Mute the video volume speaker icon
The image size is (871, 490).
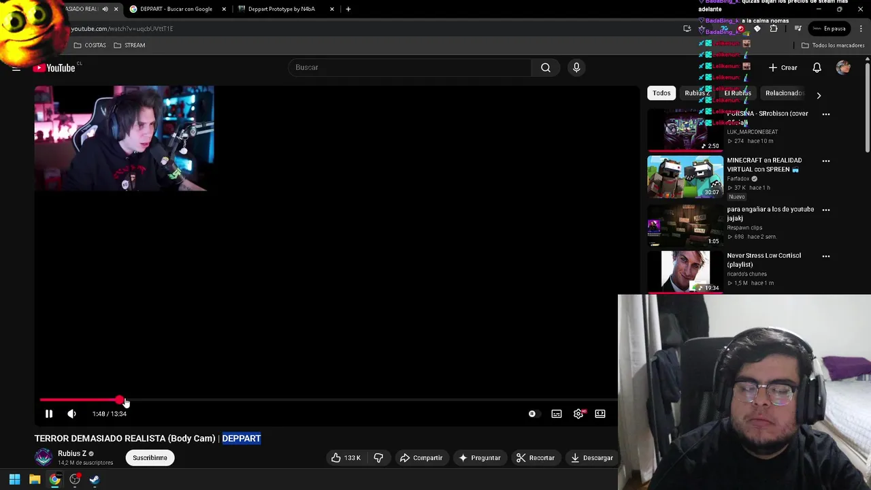click(x=71, y=414)
